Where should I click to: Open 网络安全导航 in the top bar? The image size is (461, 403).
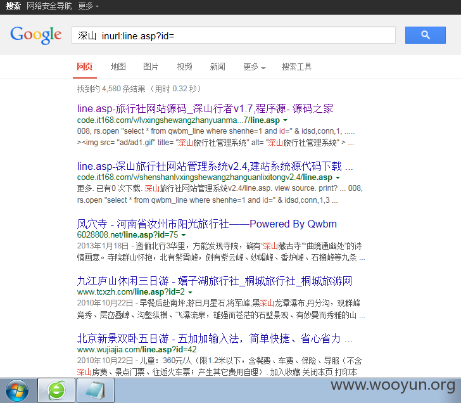[x=49, y=6]
